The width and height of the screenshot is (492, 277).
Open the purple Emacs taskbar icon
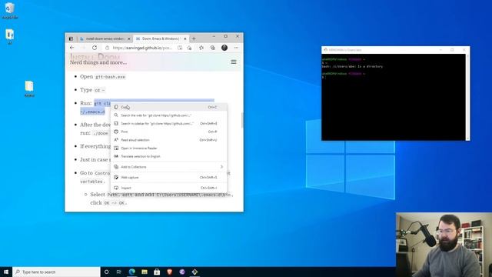pos(182,272)
